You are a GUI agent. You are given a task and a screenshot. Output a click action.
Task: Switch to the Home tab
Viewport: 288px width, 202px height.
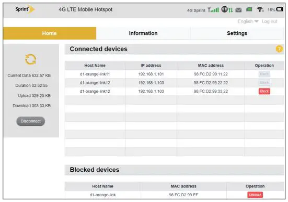pos(50,33)
